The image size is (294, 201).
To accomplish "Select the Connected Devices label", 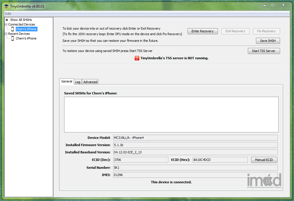I will click(x=21, y=24).
